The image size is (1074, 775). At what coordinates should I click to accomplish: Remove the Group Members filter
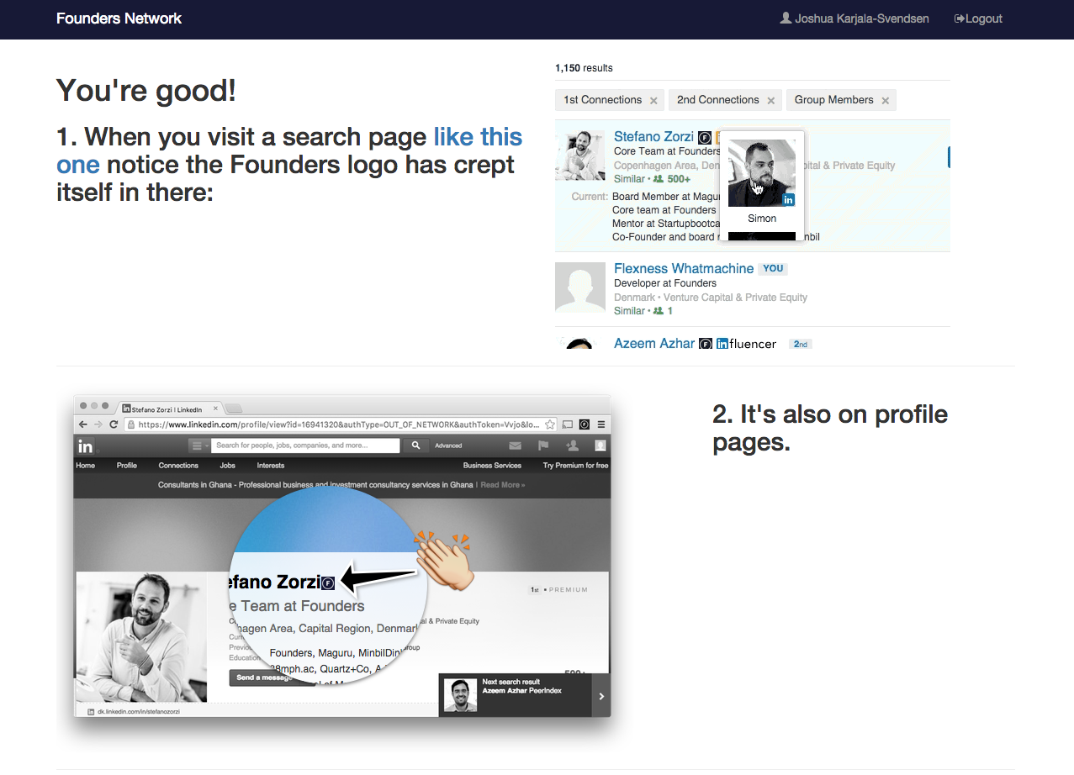coord(885,100)
